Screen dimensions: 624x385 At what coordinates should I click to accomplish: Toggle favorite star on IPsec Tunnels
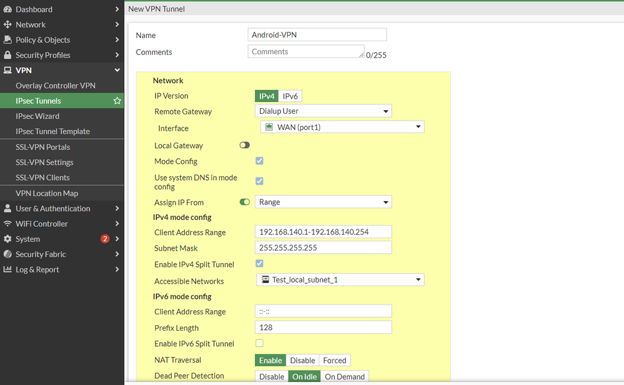point(117,101)
